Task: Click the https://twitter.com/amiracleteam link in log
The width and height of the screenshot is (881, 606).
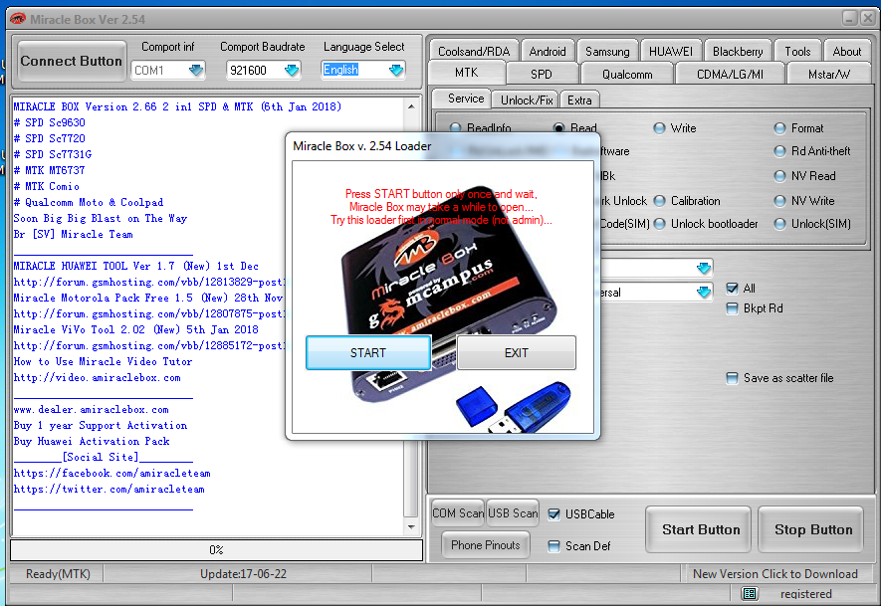Action: tap(110, 489)
